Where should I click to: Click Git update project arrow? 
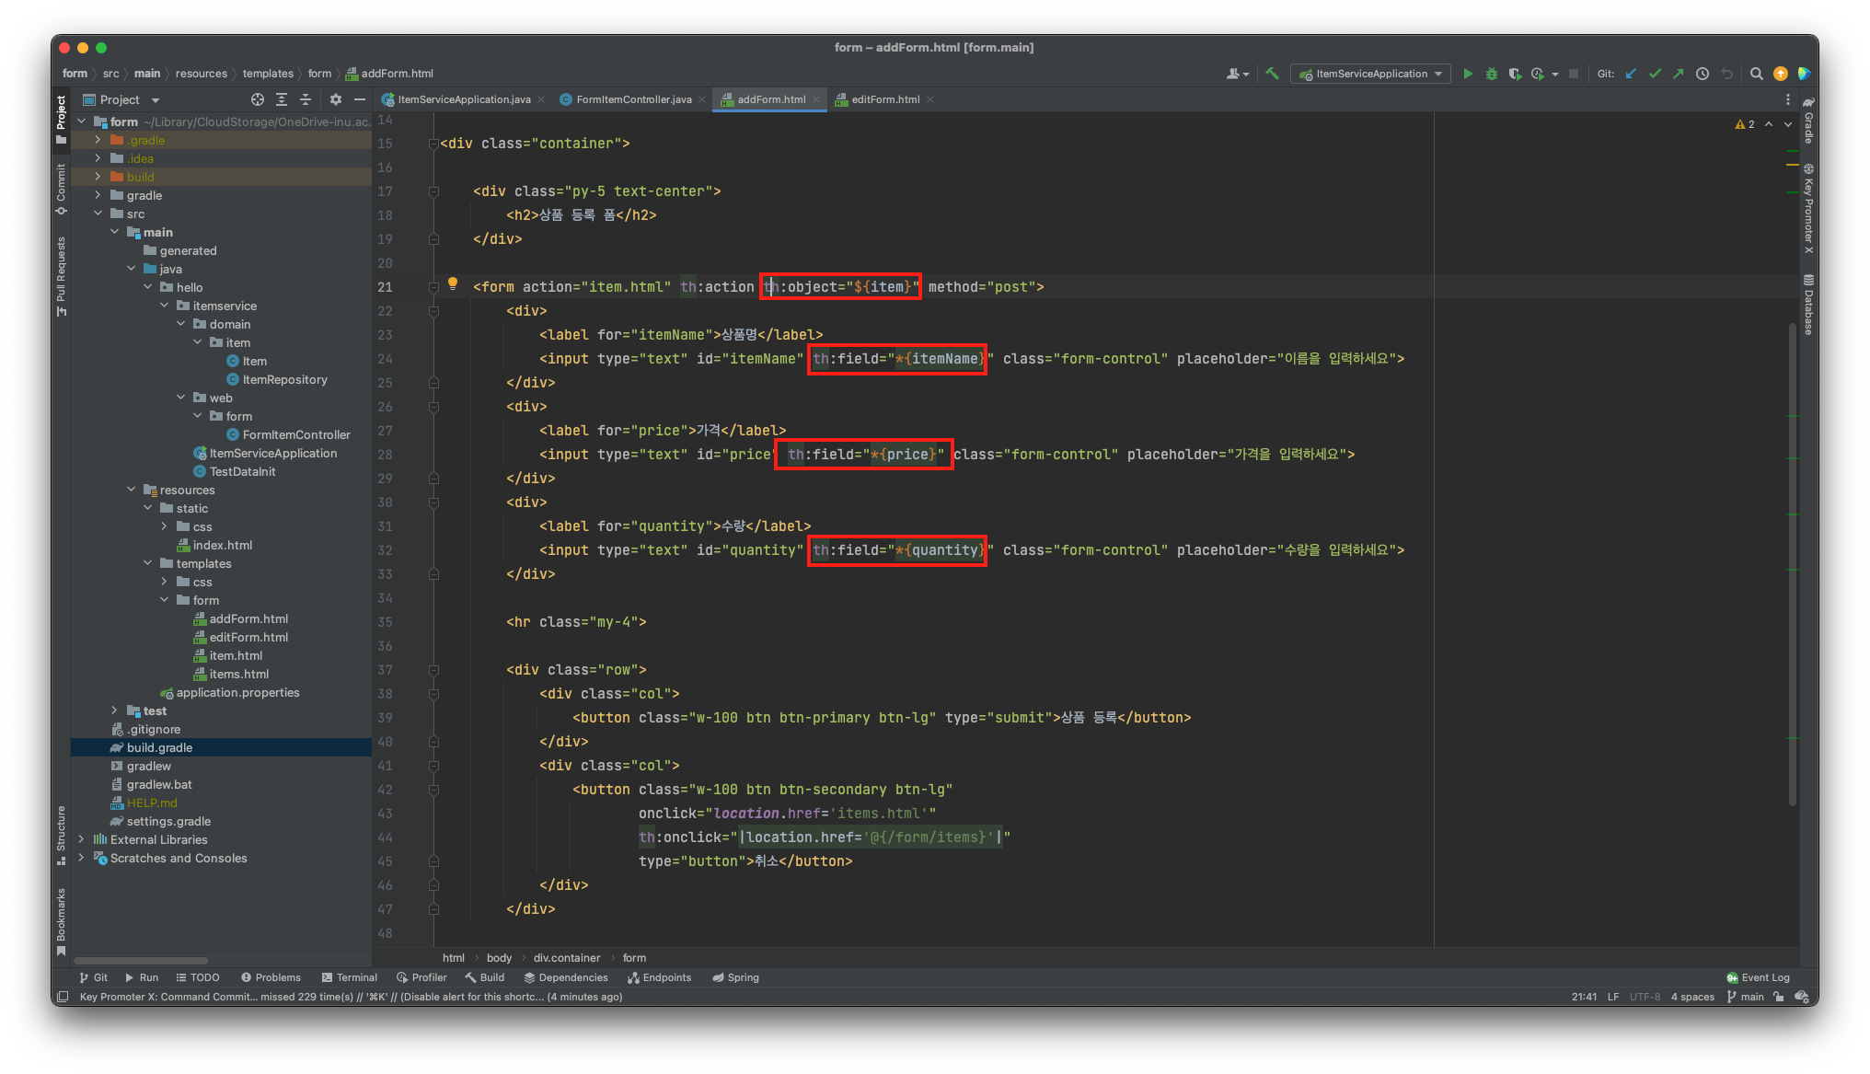(x=1631, y=74)
